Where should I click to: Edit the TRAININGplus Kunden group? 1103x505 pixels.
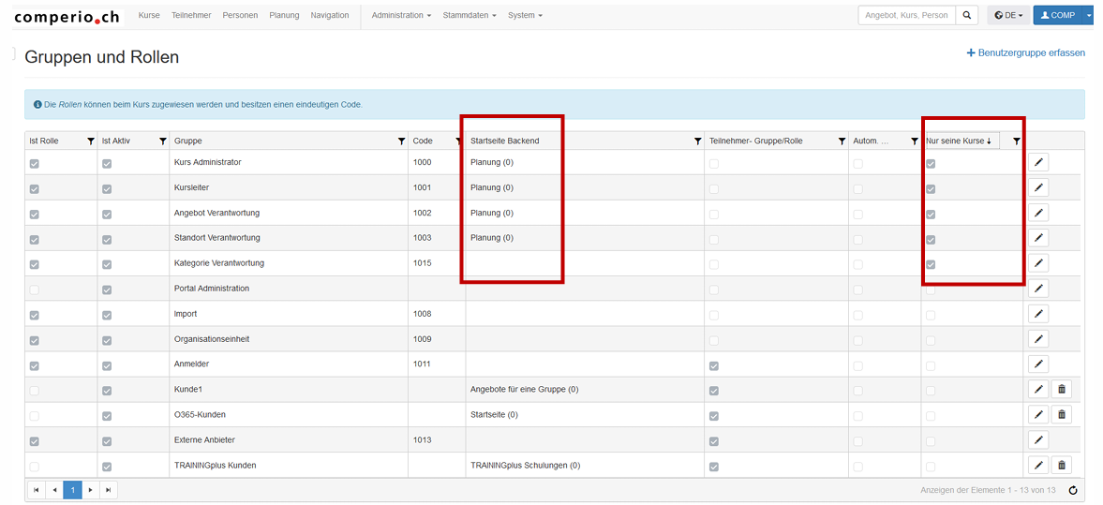point(1037,465)
